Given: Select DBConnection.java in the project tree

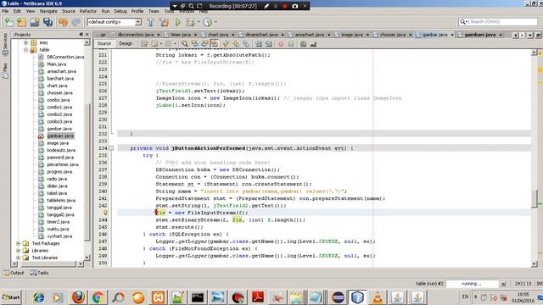Looking at the screenshot, I should tap(65, 57).
